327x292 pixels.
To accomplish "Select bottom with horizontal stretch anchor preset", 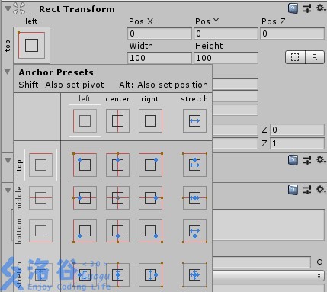I will click(x=194, y=231).
